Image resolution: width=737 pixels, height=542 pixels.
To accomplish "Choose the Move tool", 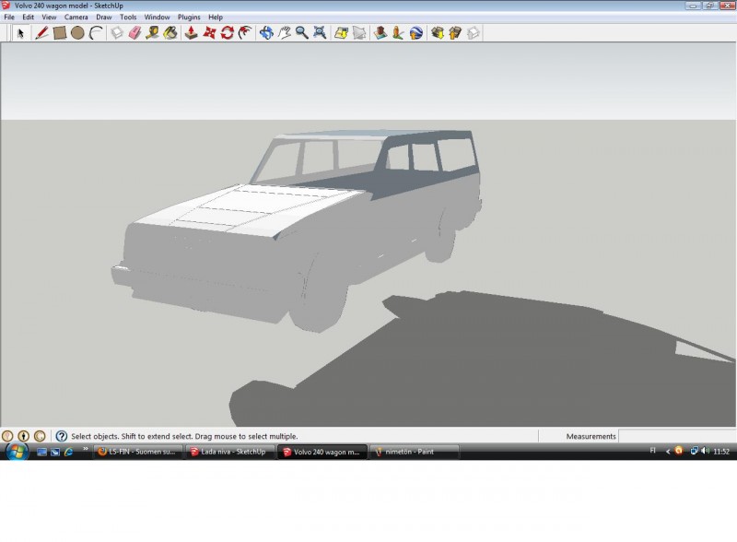I will [209, 33].
